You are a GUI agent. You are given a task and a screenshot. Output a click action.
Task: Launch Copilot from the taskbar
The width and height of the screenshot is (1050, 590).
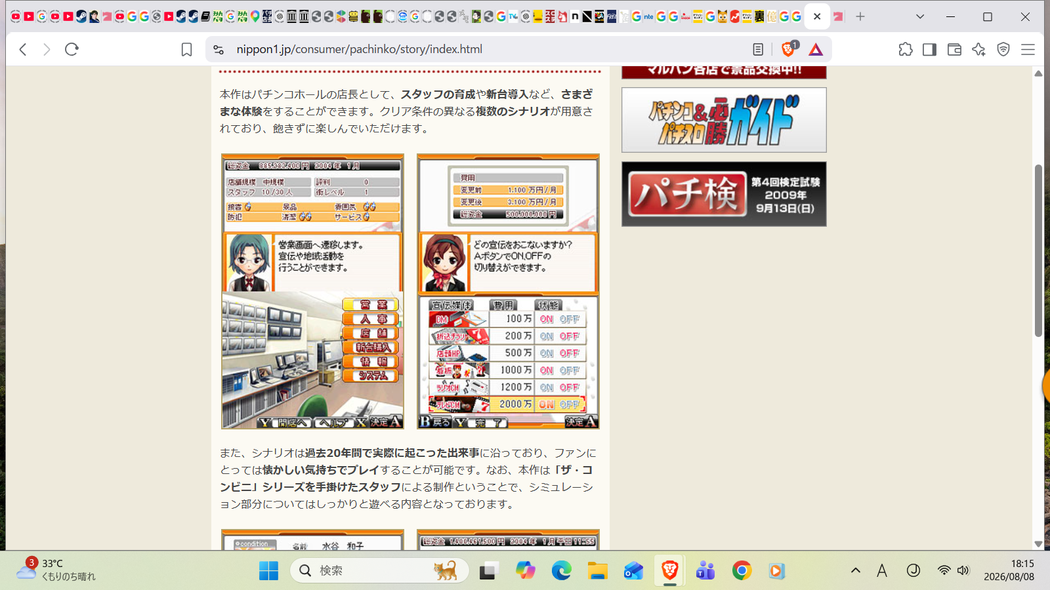[525, 571]
